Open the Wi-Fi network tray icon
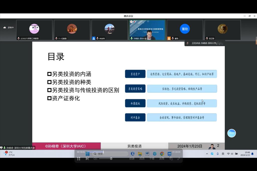The height and width of the screenshot is (171, 257). point(228,154)
